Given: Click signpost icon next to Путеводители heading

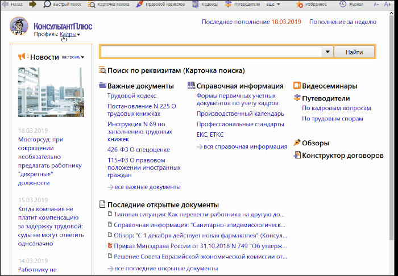Looking at the screenshot, I should [x=297, y=98].
